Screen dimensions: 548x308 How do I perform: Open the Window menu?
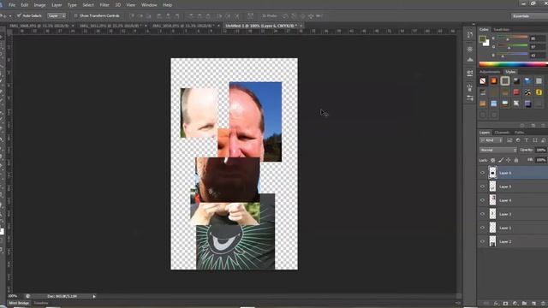(x=149, y=5)
